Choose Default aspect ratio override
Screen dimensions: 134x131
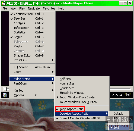[119, 114]
